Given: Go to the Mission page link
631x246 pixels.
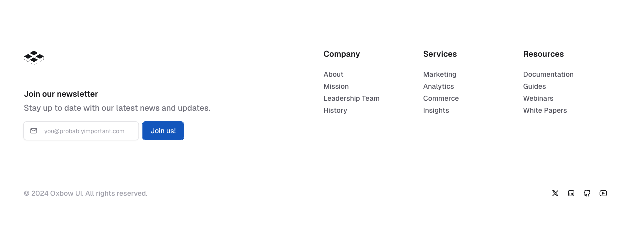Looking at the screenshot, I should 336,86.
